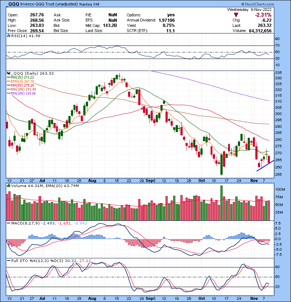Click the QQQ ticker symbol title

click(14, 4)
